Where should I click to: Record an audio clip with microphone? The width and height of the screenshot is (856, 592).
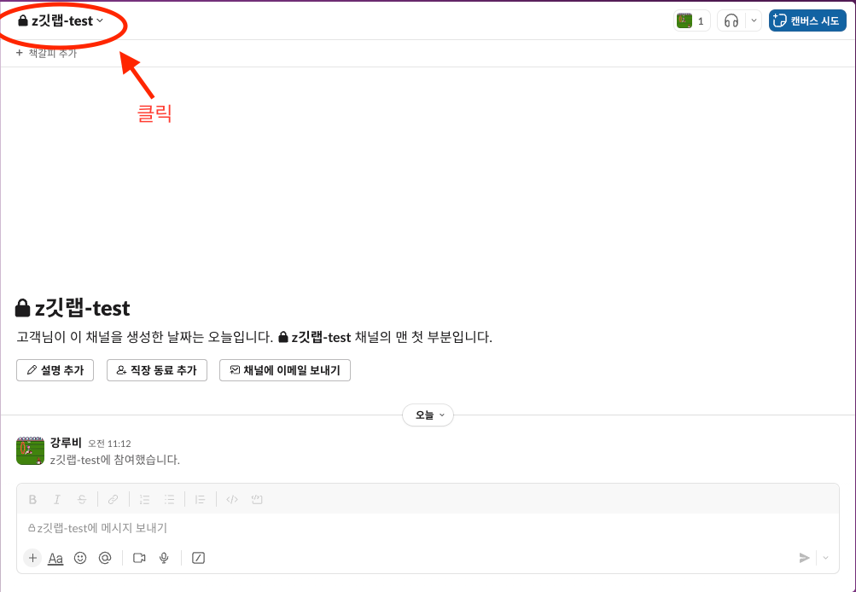pos(164,558)
